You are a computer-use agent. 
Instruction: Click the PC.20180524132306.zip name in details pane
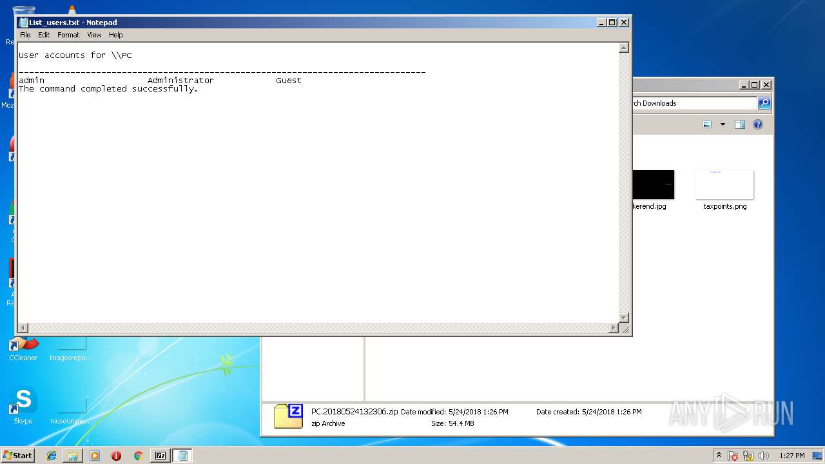click(x=354, y=412)
